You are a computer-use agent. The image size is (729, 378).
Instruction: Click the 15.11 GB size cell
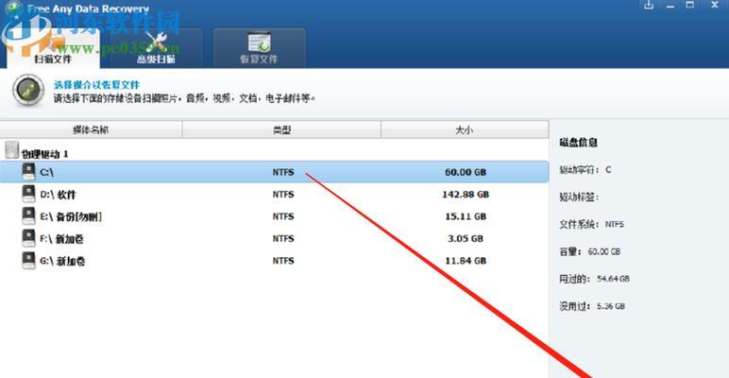(466, 216)
